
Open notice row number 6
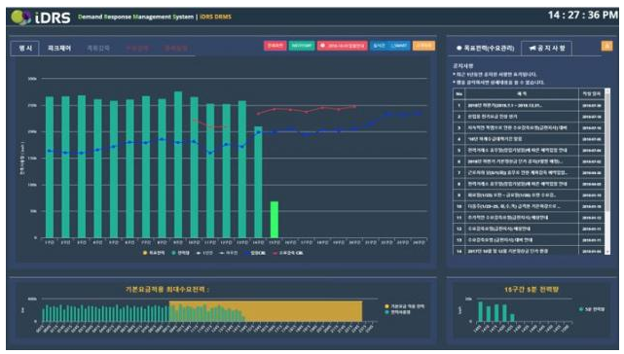529,161
